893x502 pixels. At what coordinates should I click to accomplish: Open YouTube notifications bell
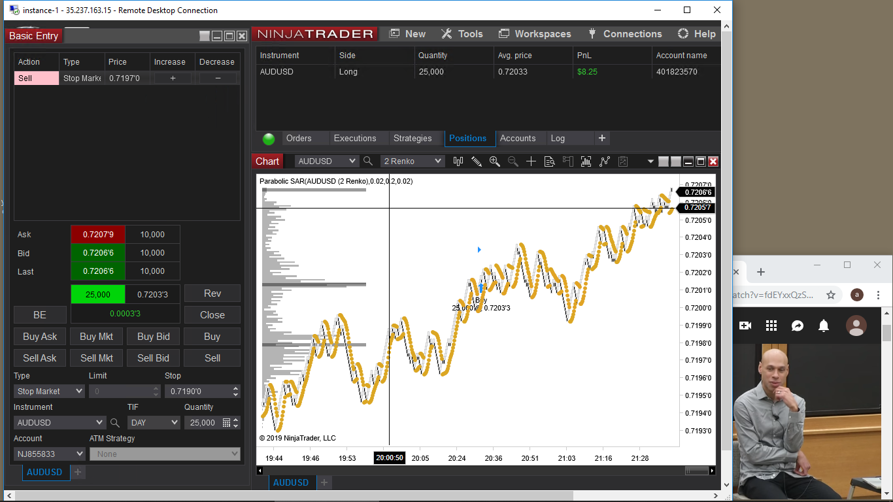coord(824,326)
